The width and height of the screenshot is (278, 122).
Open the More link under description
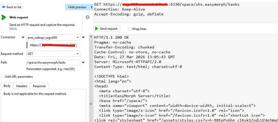(13, 29)
